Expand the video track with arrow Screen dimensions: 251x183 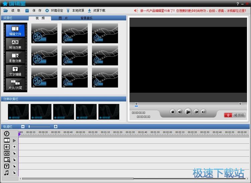pos(14,140)
